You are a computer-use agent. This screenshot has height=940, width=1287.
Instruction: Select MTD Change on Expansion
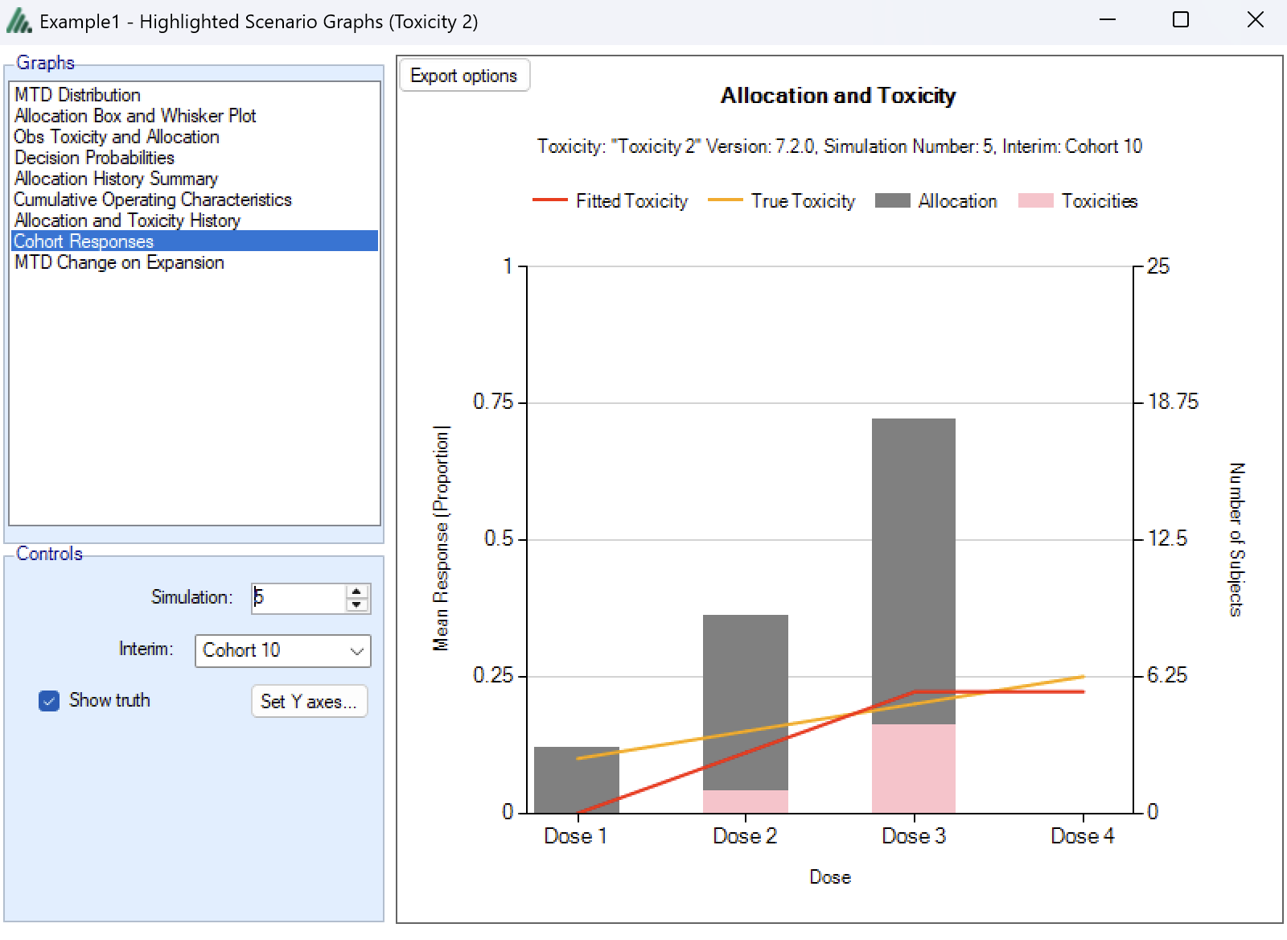tap(119, 262)
